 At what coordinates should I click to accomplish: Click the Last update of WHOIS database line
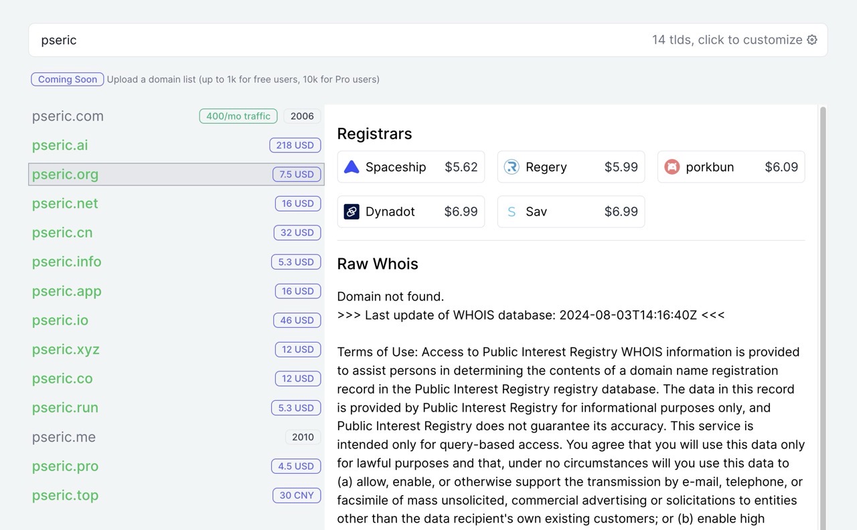[x=531, y=315]
